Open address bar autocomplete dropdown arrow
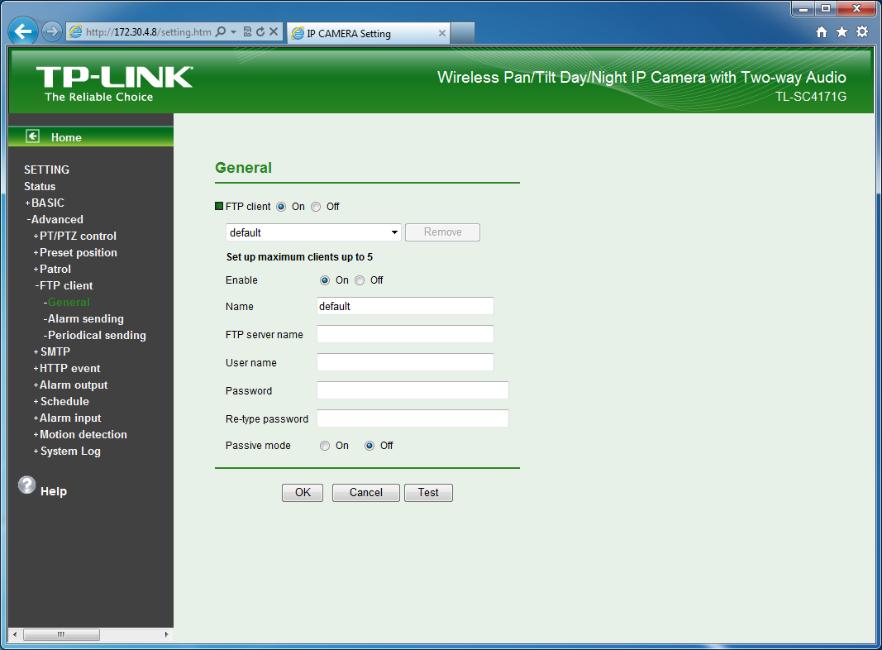Image resolution: width=882 pixels, height=650 pixels. 233,31
